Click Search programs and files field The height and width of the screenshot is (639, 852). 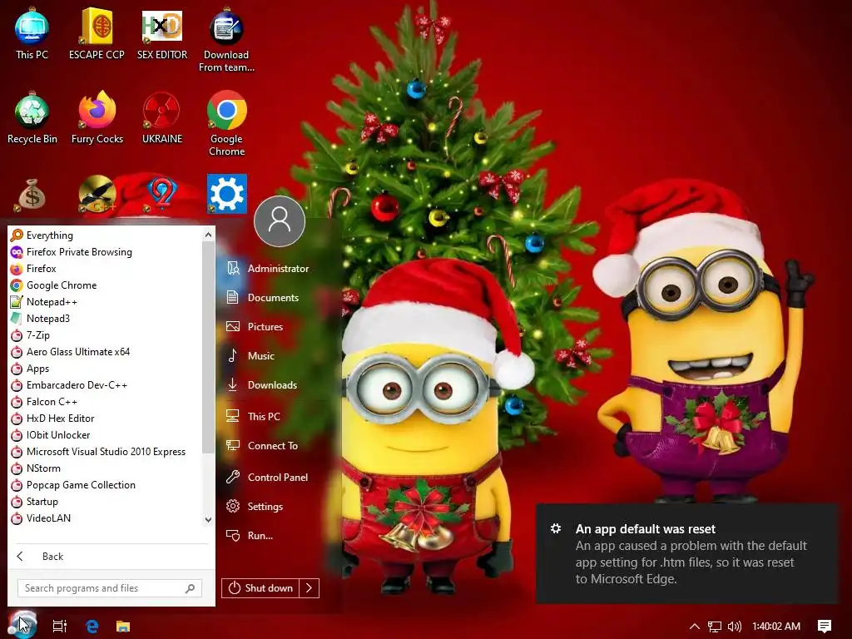tap(110, 588)
